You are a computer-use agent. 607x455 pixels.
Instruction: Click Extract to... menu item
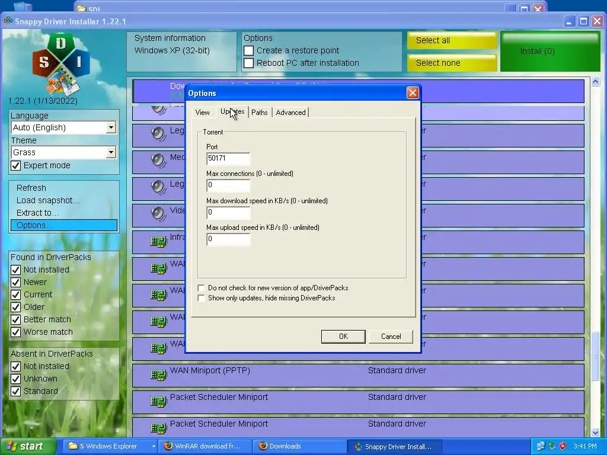(37, 213)
